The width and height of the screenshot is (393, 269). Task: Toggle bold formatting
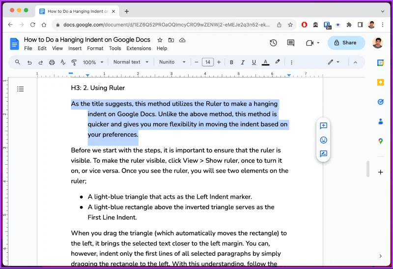[x=231, y=62]
